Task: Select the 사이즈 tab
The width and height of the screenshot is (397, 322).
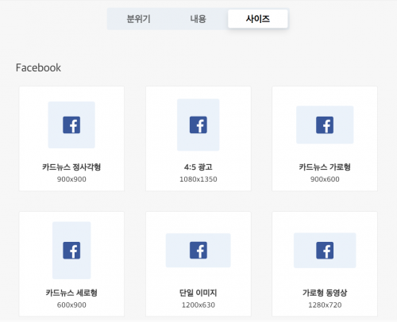Action: pyautogui.click(x=258, y=19)
